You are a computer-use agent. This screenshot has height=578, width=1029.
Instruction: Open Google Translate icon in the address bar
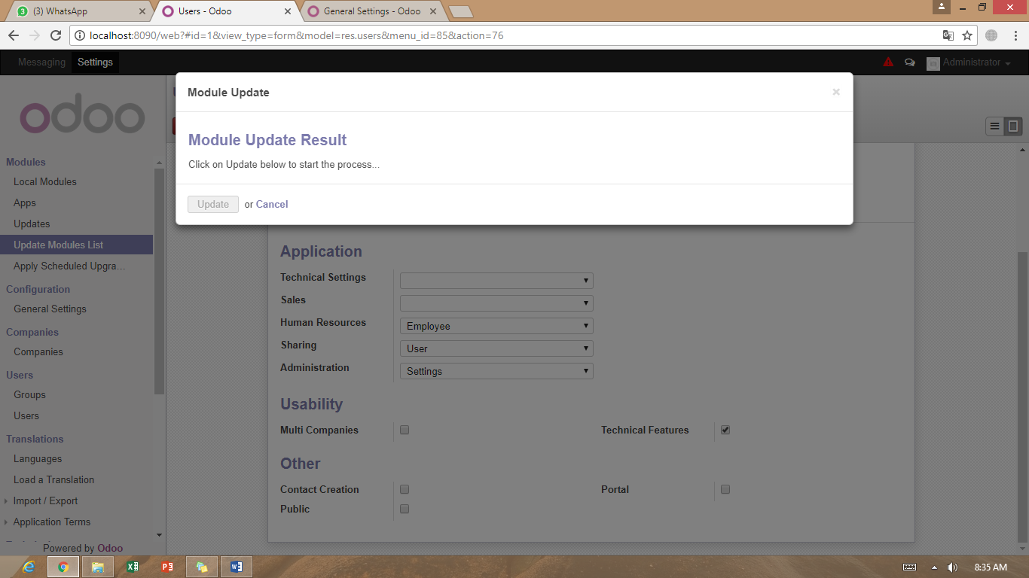[x=949, y=35]
